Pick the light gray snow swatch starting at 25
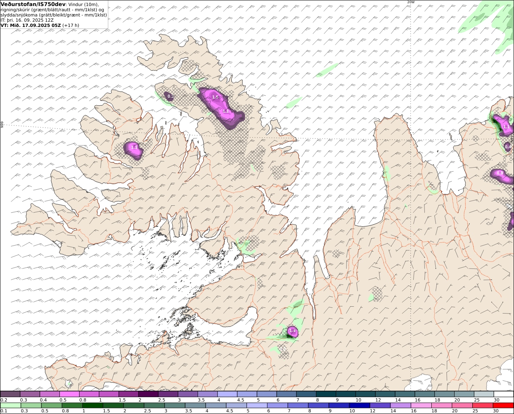Image resolution: width=514 pixels, height=414 pixels. pyautogui.click(x=484, y=394)
